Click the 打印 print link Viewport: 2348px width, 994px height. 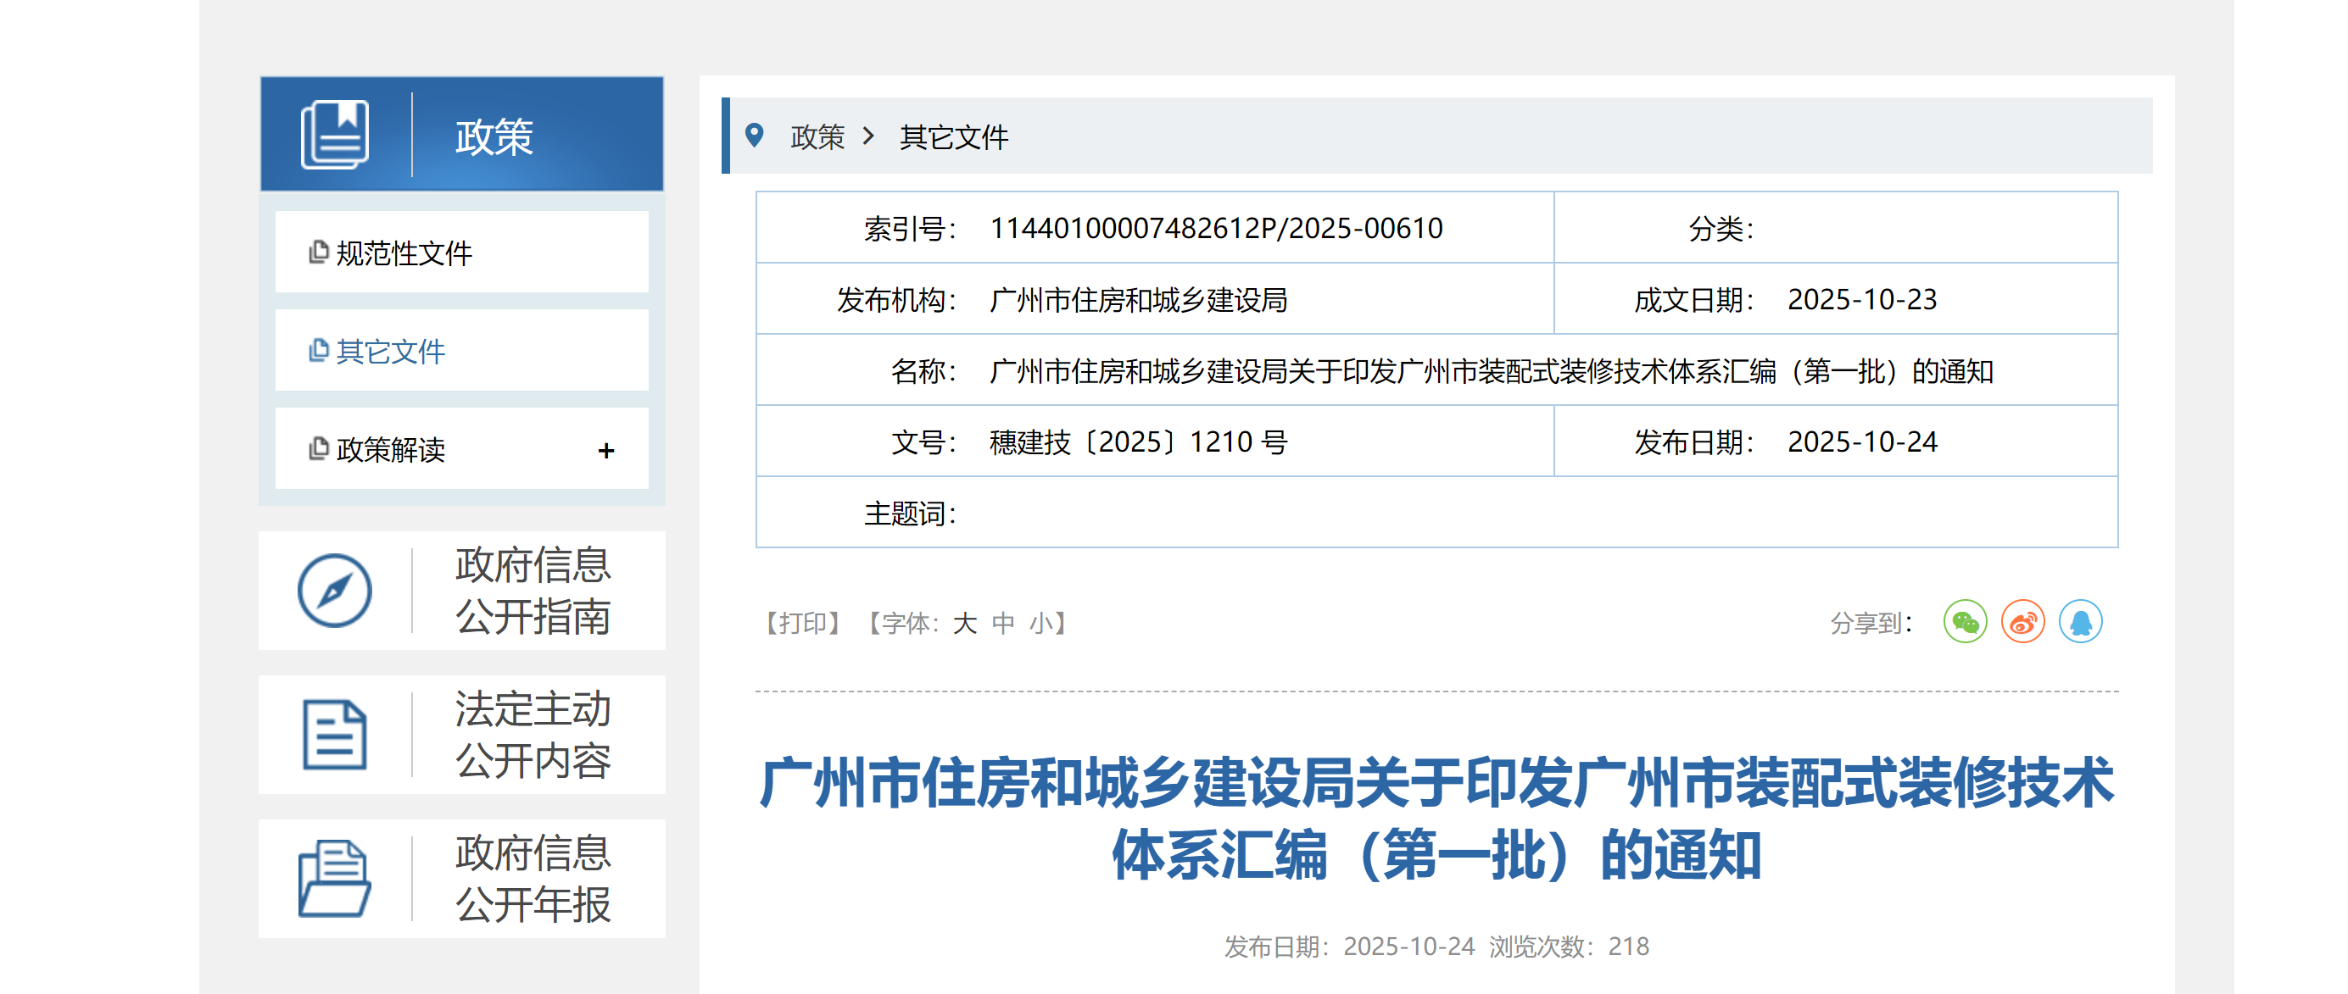pos(802,623)
